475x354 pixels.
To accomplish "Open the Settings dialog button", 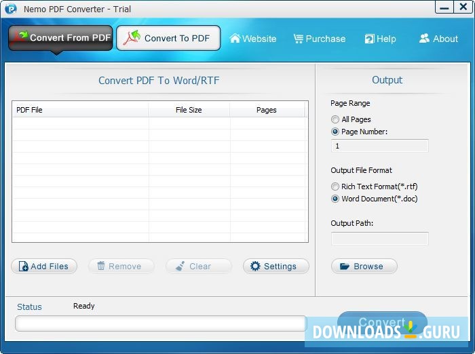I will click(276, 267).
